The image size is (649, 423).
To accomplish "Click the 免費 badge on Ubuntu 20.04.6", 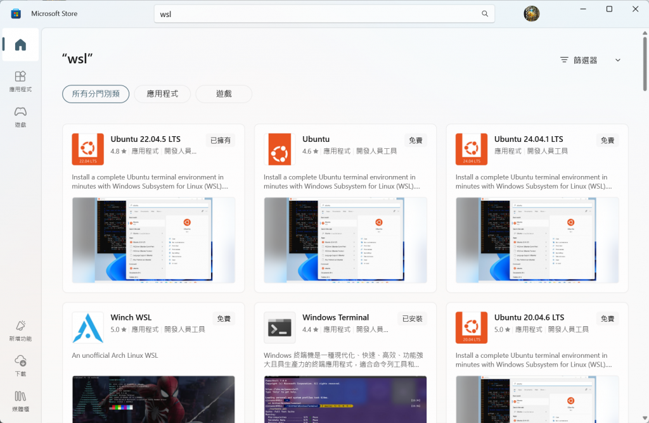I will (607, 319).
